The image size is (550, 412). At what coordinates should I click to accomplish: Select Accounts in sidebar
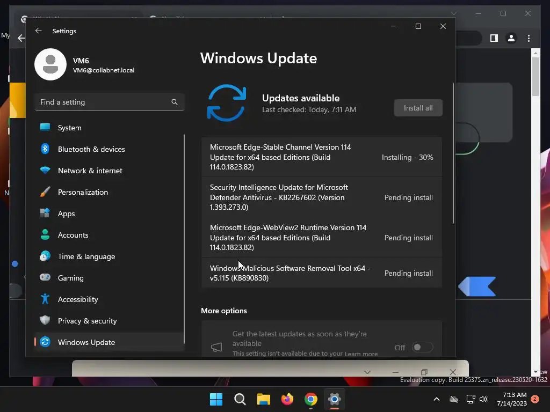[x=110, y=235]
